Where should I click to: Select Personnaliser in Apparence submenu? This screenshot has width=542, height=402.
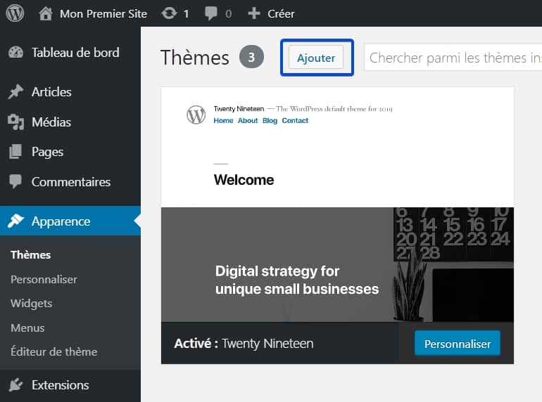(44, 279)
